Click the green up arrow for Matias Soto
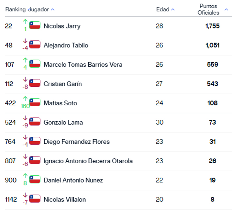 25,98
